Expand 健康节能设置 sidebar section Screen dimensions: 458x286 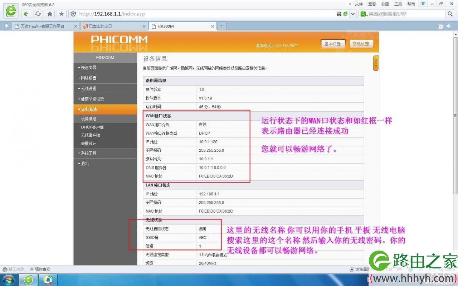tap(105, 99)
